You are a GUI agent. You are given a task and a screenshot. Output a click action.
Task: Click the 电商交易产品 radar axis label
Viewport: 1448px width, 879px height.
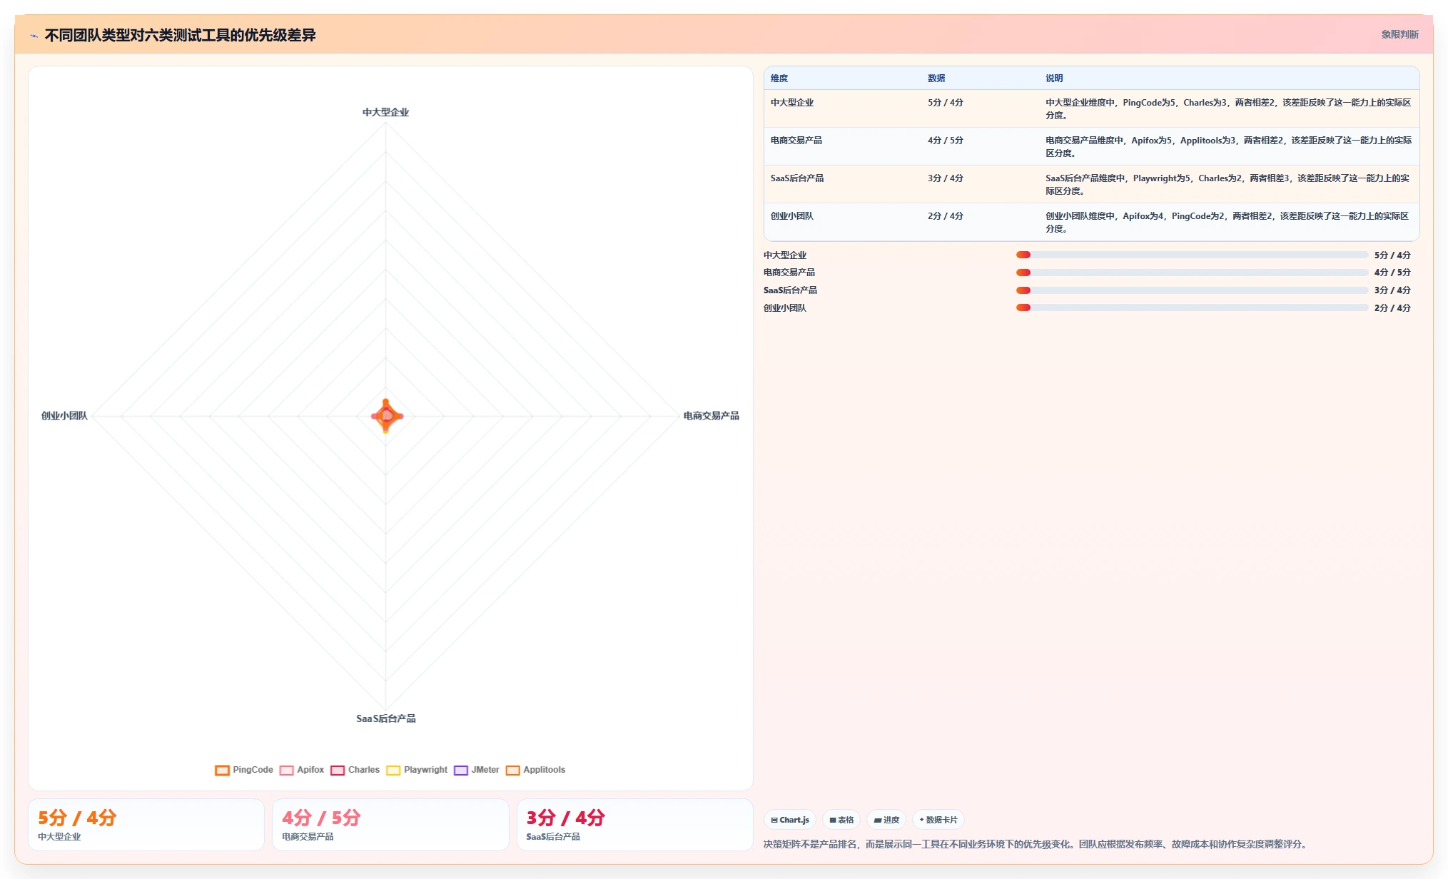click(711, 416)
